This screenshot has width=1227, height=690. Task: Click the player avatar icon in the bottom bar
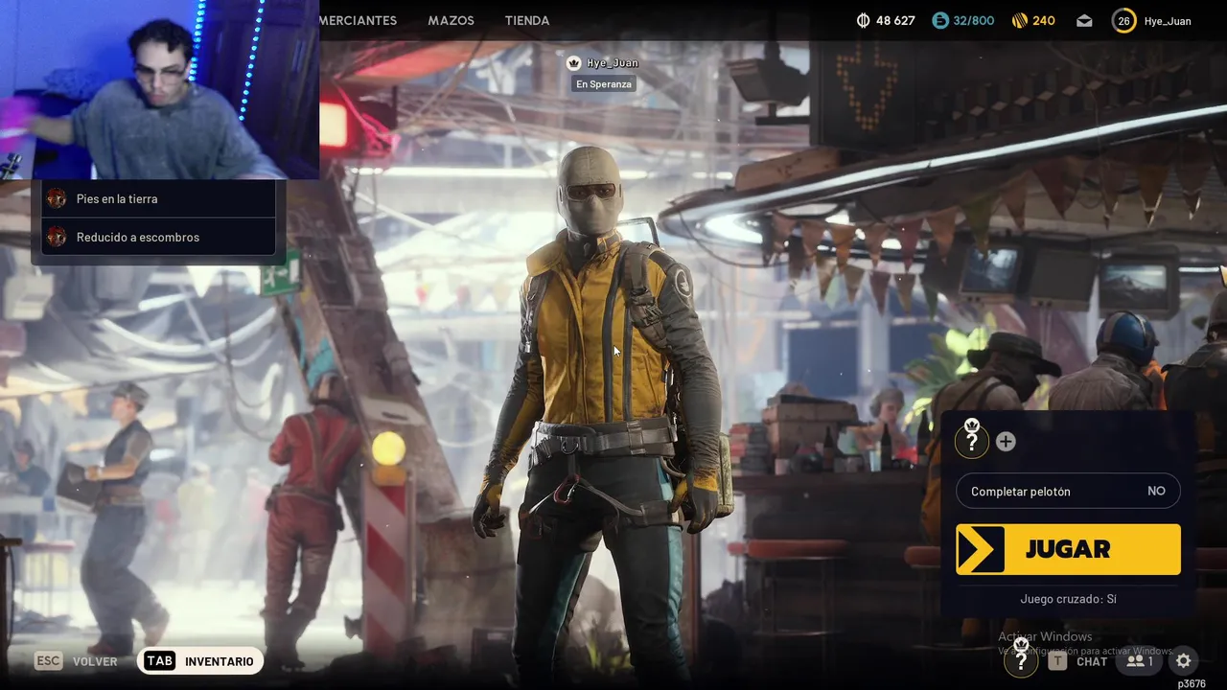pos(1021,659)
